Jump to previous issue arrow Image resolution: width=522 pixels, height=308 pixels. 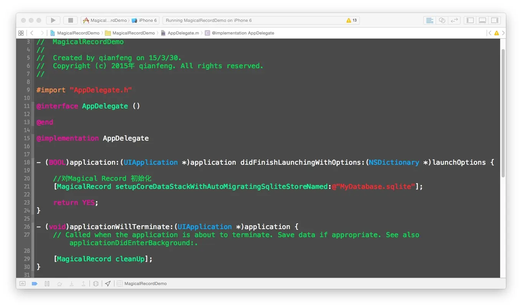pyautogui.click(x=490, y=33)
